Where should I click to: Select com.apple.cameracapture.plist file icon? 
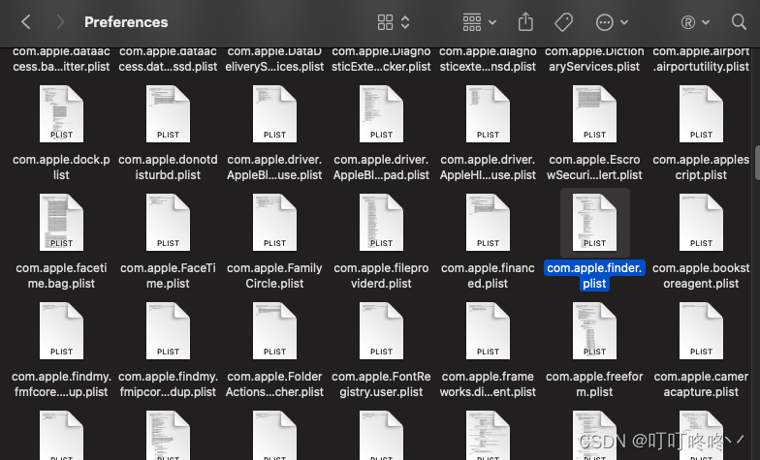point(701,331)
